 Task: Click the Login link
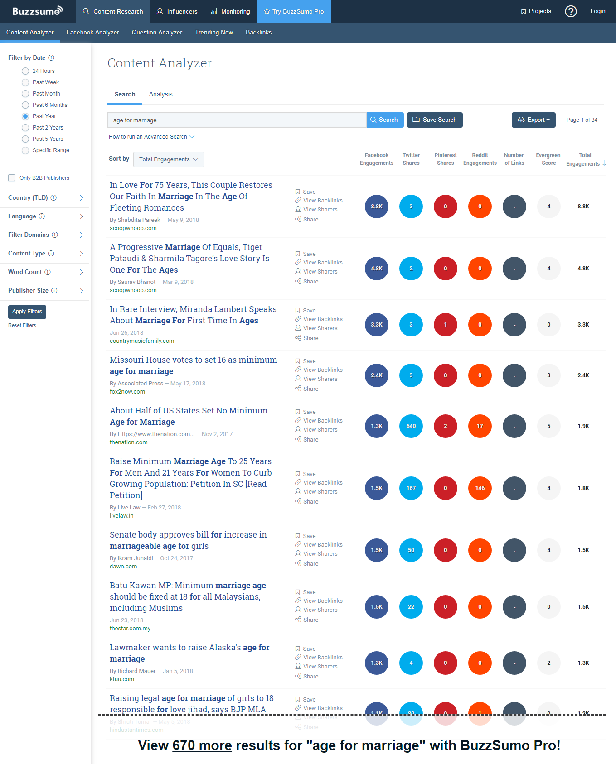coord(597,11)
